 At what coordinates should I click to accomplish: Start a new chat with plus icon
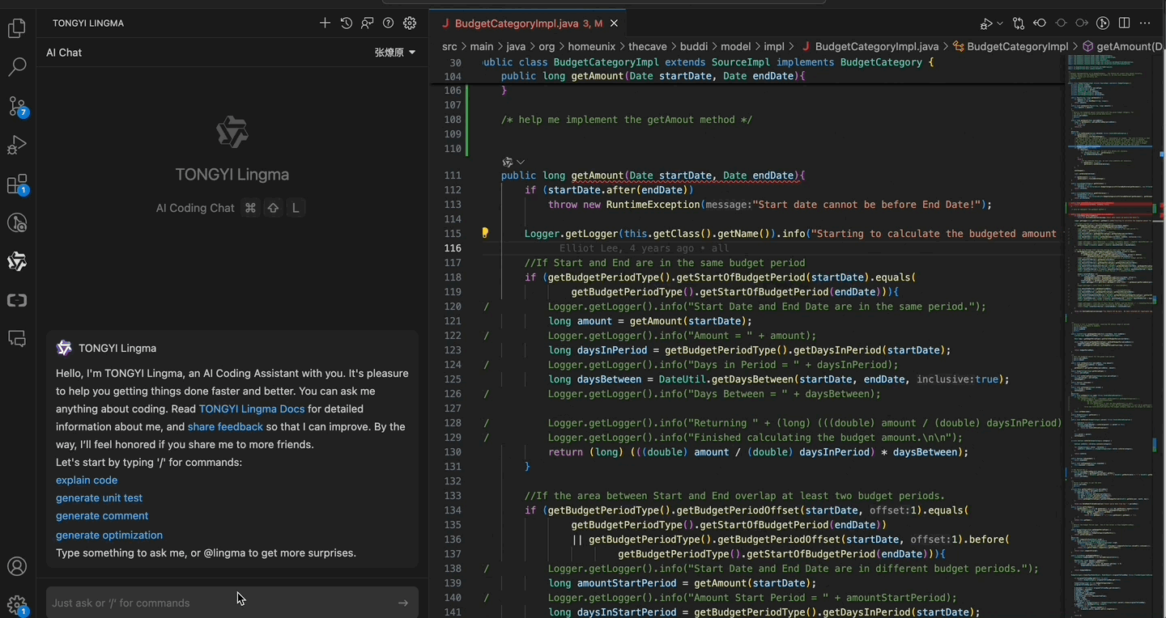pos(325,23)
